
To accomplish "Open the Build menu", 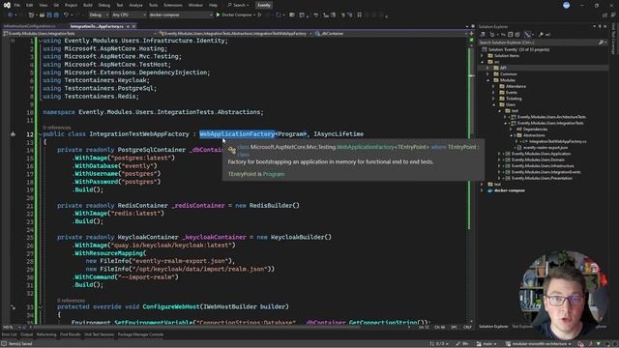I will 88,5.
